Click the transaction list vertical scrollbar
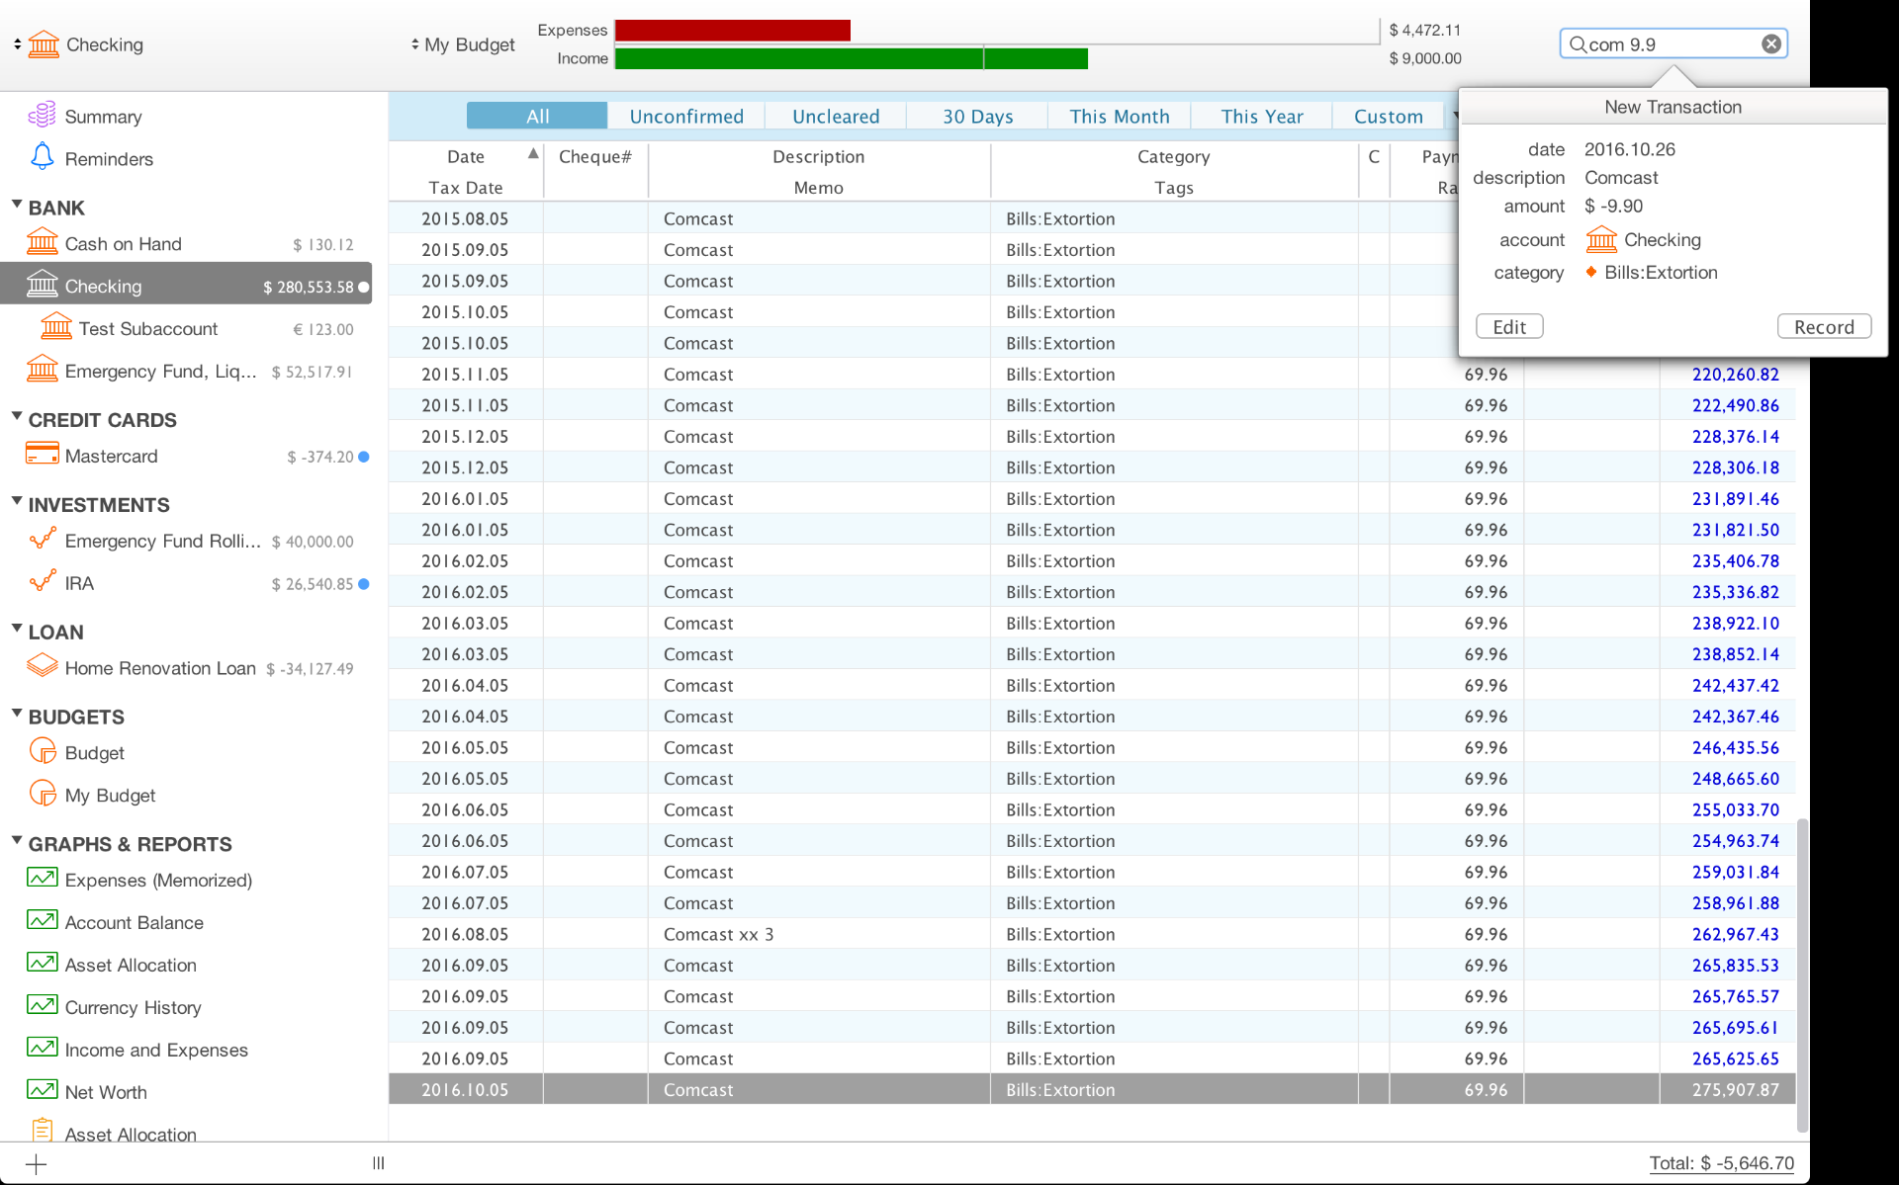 coord(1802,973)
